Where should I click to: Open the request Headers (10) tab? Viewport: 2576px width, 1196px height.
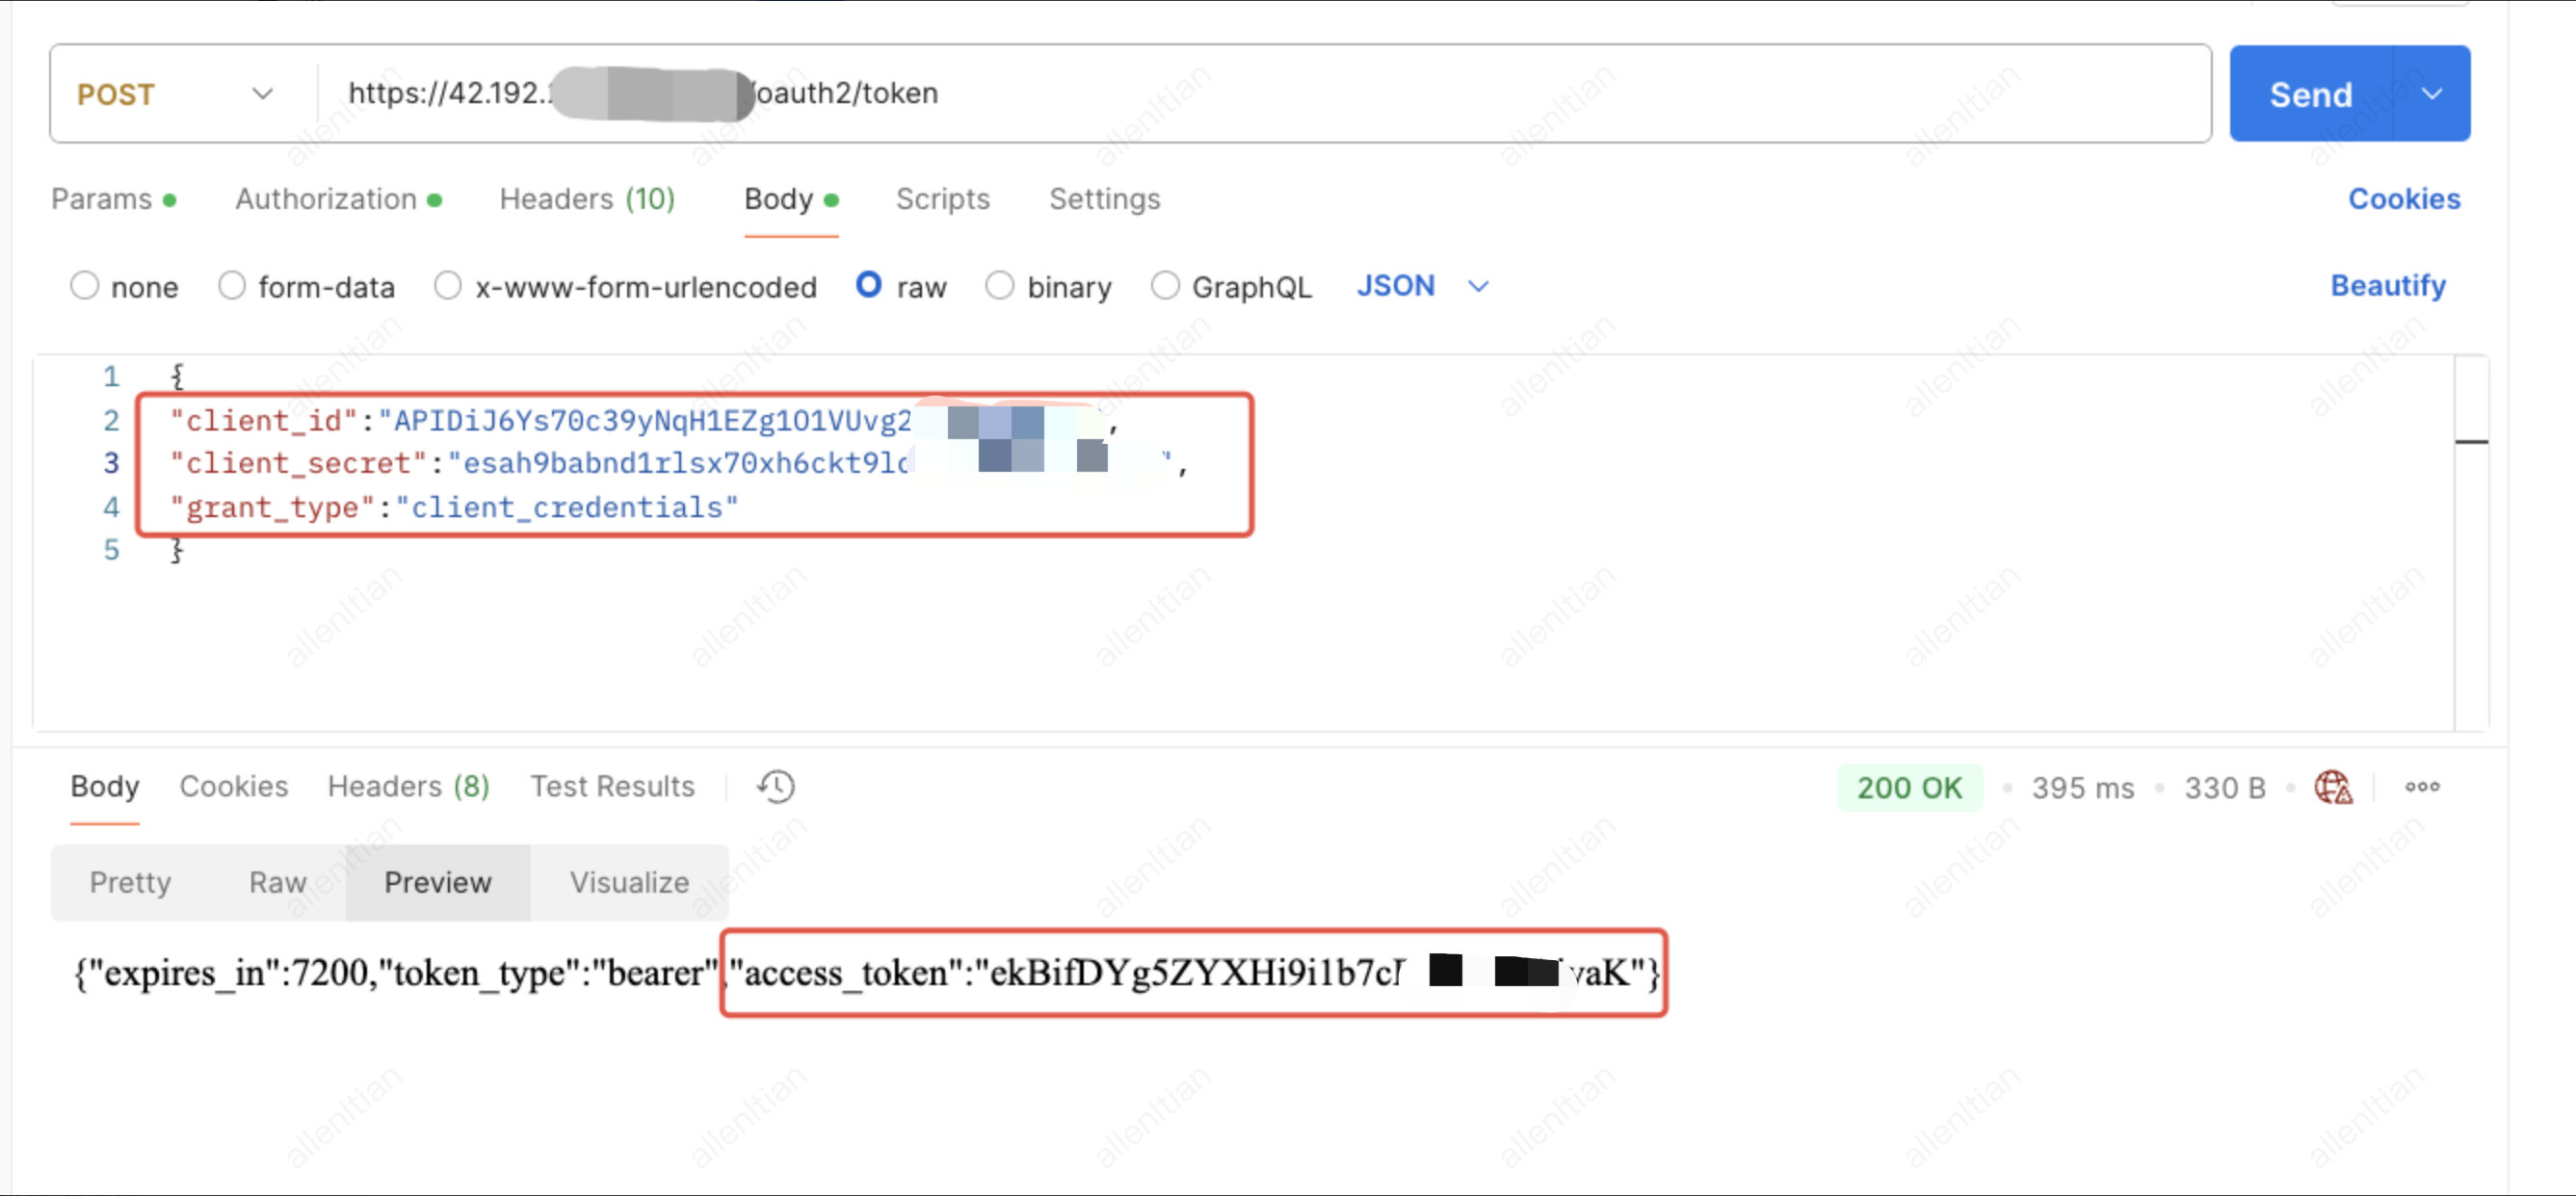coord(587,199)
